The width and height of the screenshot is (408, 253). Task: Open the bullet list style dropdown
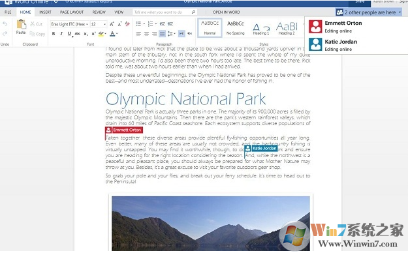(144, 24)
